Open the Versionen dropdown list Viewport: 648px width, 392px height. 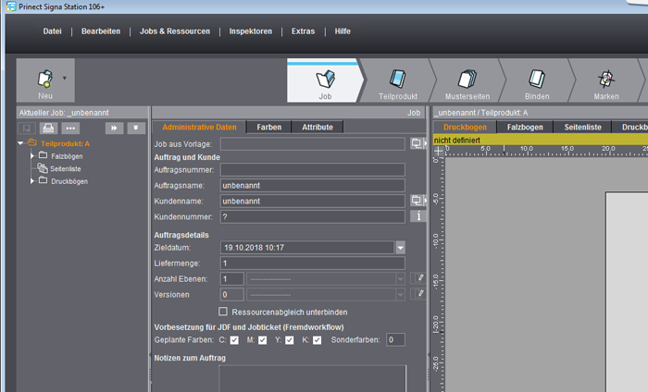point(400,295)
